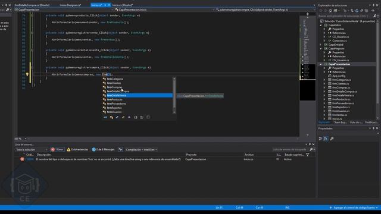
Task: Toggle the '0 Advertencias' warnings filter
Action: (77, 149)
